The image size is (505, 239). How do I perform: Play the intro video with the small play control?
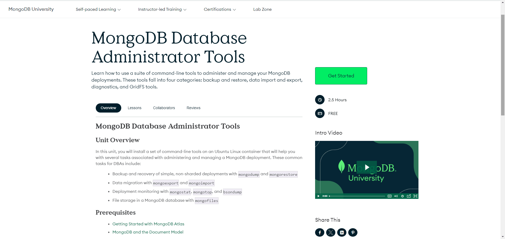318,196
